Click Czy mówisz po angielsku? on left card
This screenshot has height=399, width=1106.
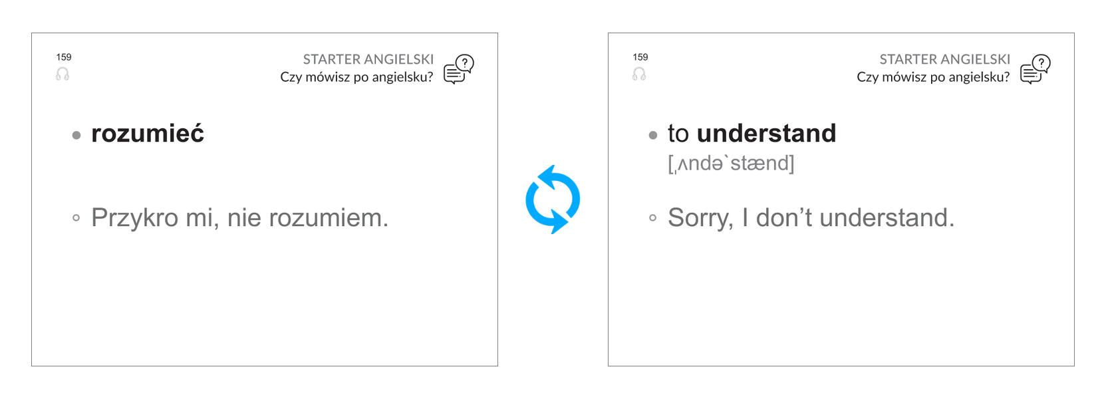tap(356, 77)
